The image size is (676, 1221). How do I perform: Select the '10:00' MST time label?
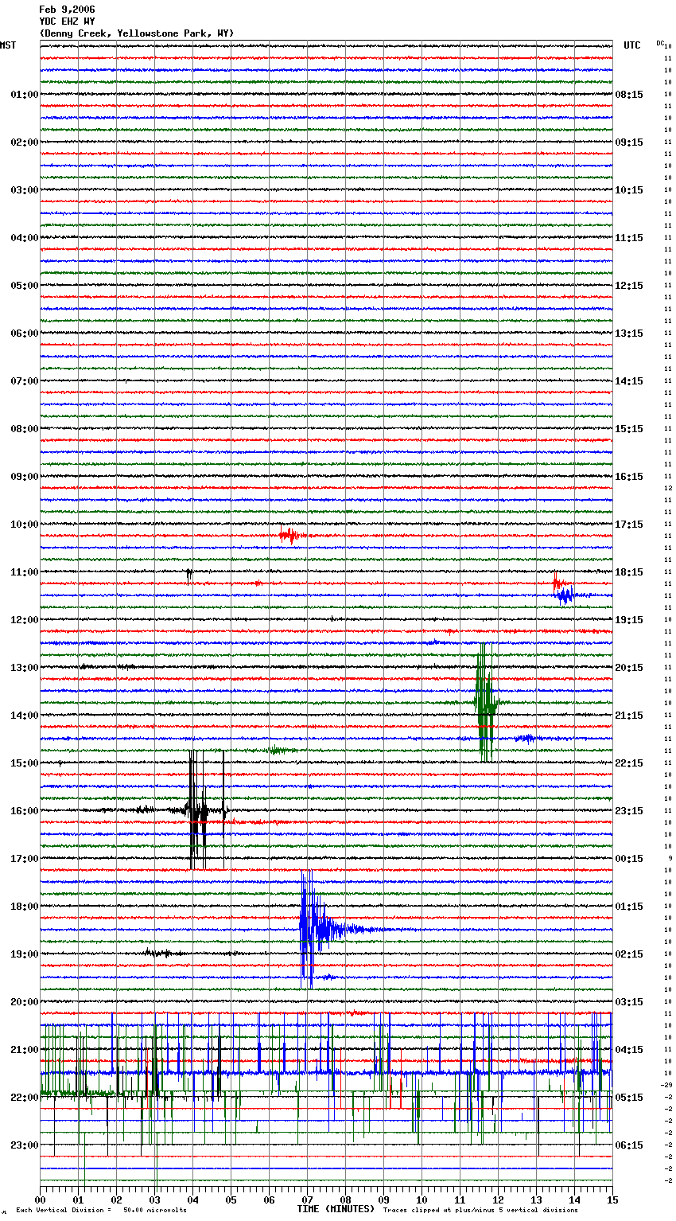click(25, 525)
